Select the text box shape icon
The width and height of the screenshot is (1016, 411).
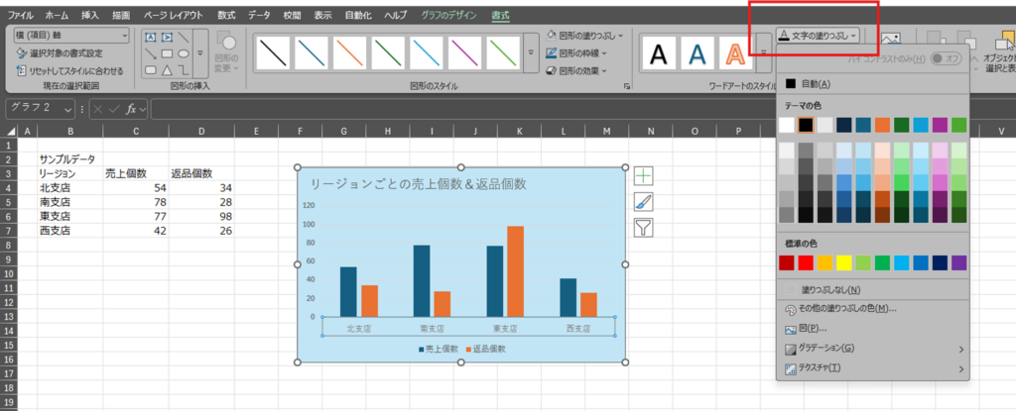pos(152,37)
